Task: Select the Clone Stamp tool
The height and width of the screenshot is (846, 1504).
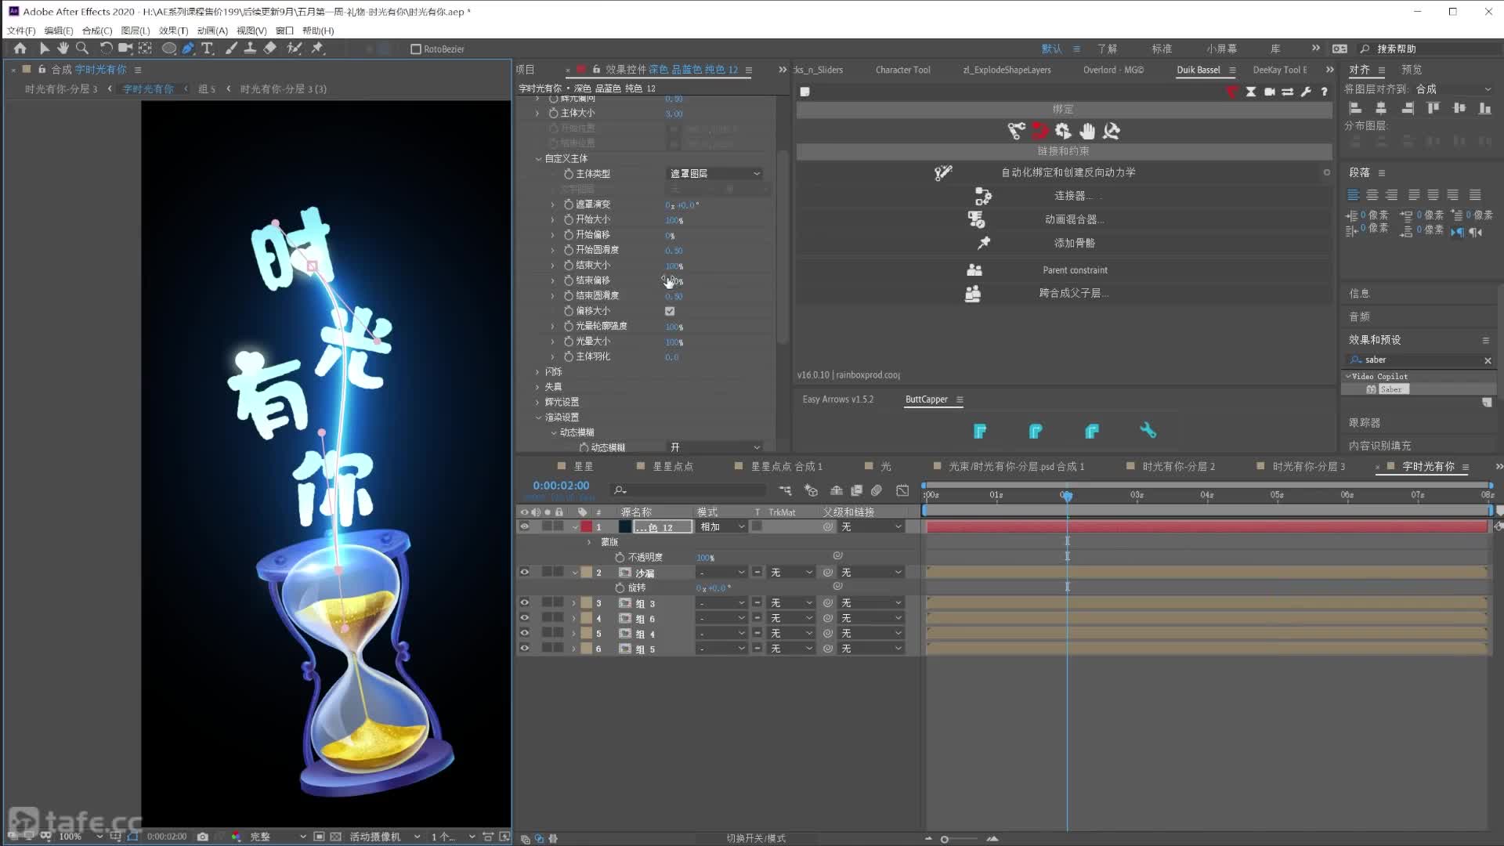Action: pos(250,49)
